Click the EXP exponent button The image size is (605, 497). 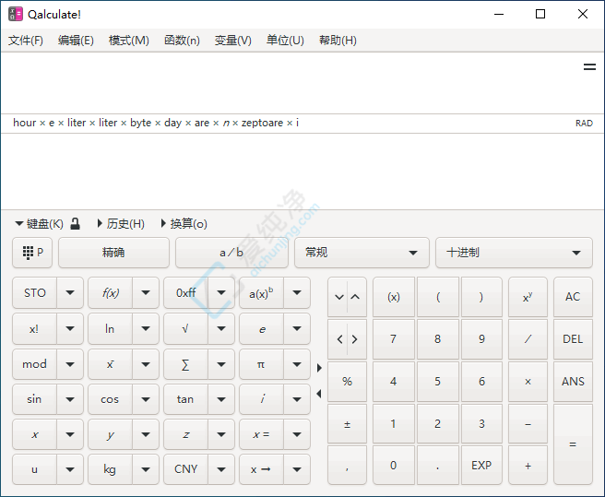[x=481, y=466]
